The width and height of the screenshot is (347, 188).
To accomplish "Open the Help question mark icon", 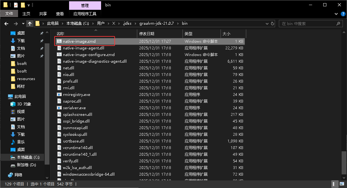I will 343,14.
